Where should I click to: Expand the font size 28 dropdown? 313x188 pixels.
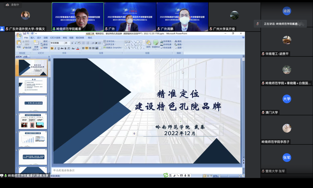point(70,43)
